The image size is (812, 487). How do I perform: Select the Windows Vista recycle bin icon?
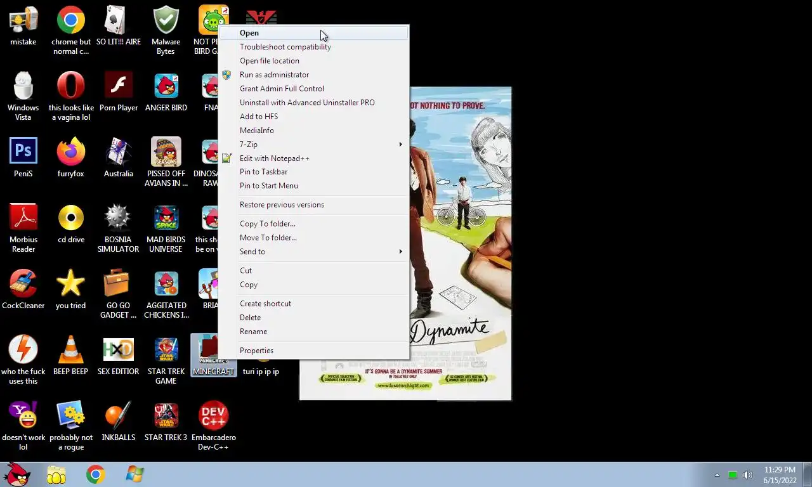coord(23,96)
